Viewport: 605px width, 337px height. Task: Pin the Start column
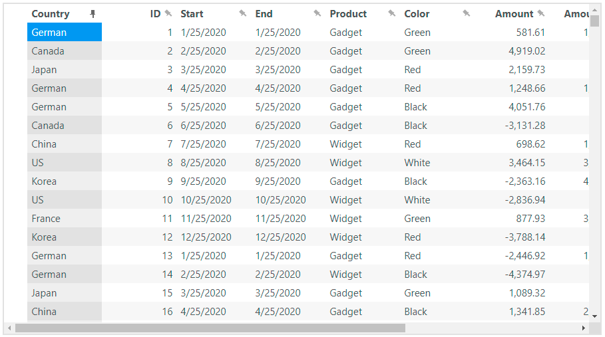tap(243, 14)
